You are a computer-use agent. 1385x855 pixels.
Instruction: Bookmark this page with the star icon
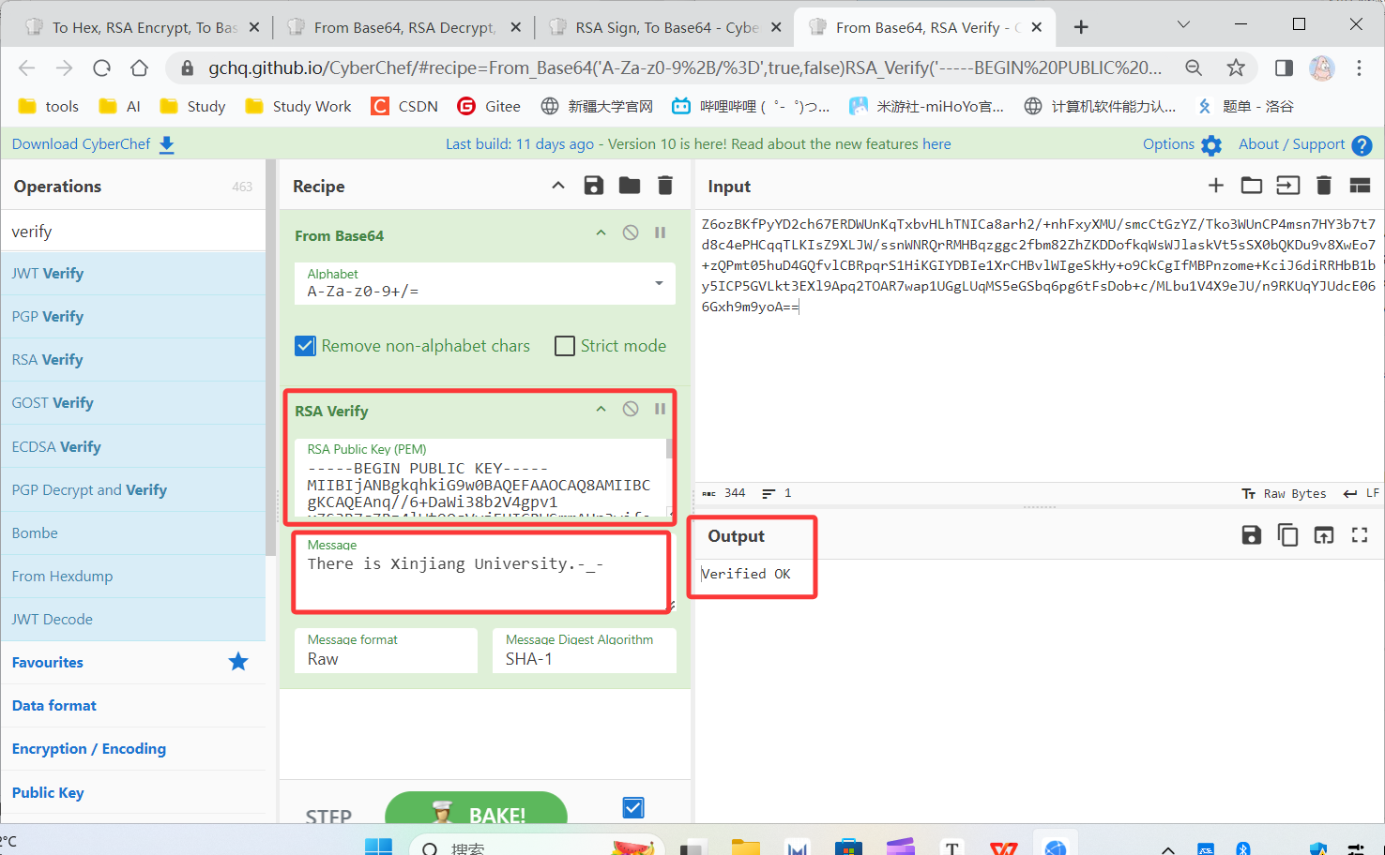pos(1236,67)
